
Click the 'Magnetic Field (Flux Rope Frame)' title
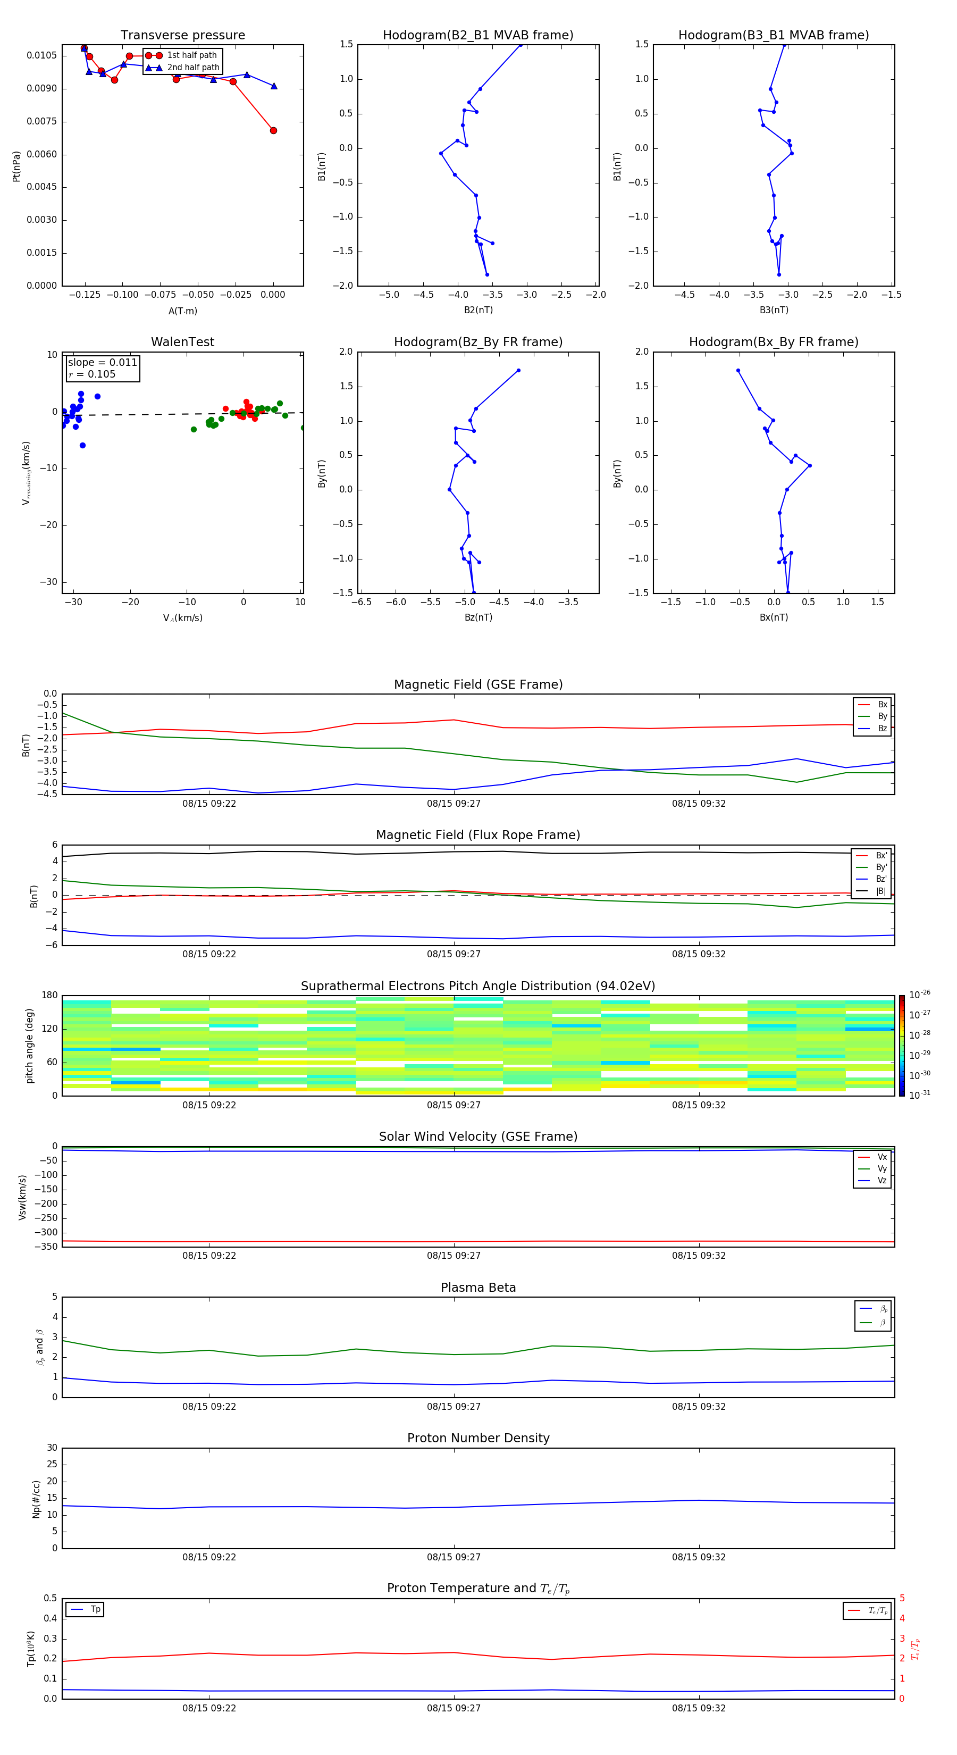478,835
